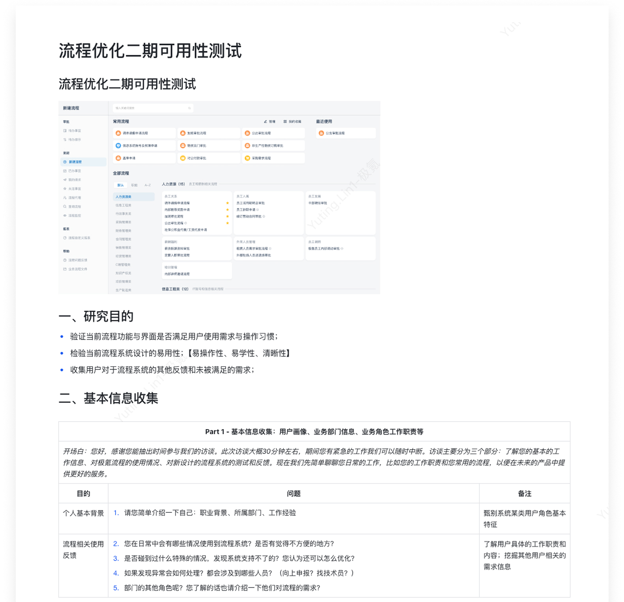Viewport: 624px width, 602px height.
Task: Click table header Part 1 - 基本信息收集
Action: click(314, 431)
